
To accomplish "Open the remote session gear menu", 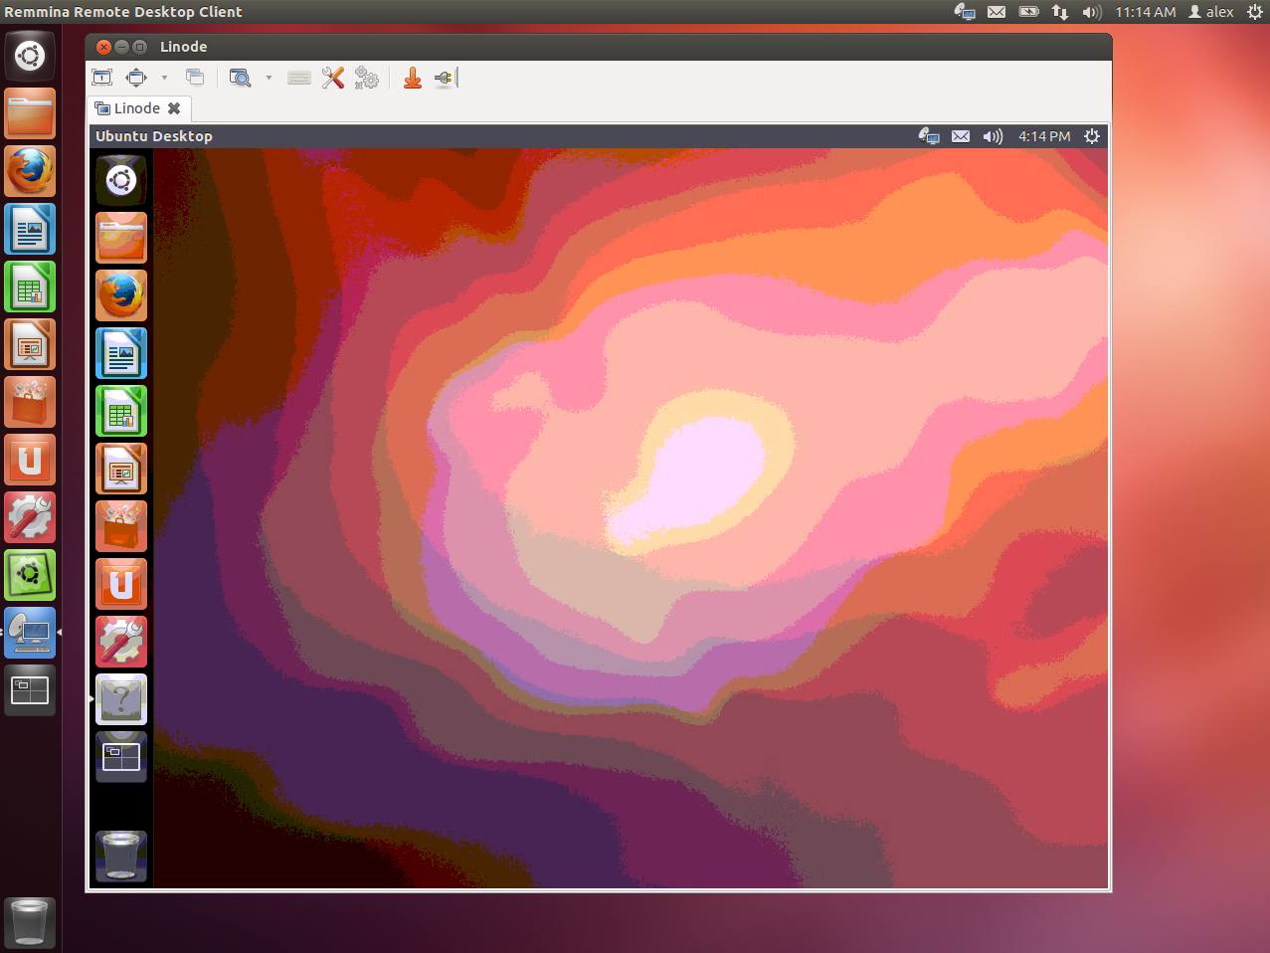I will 1091,136.
